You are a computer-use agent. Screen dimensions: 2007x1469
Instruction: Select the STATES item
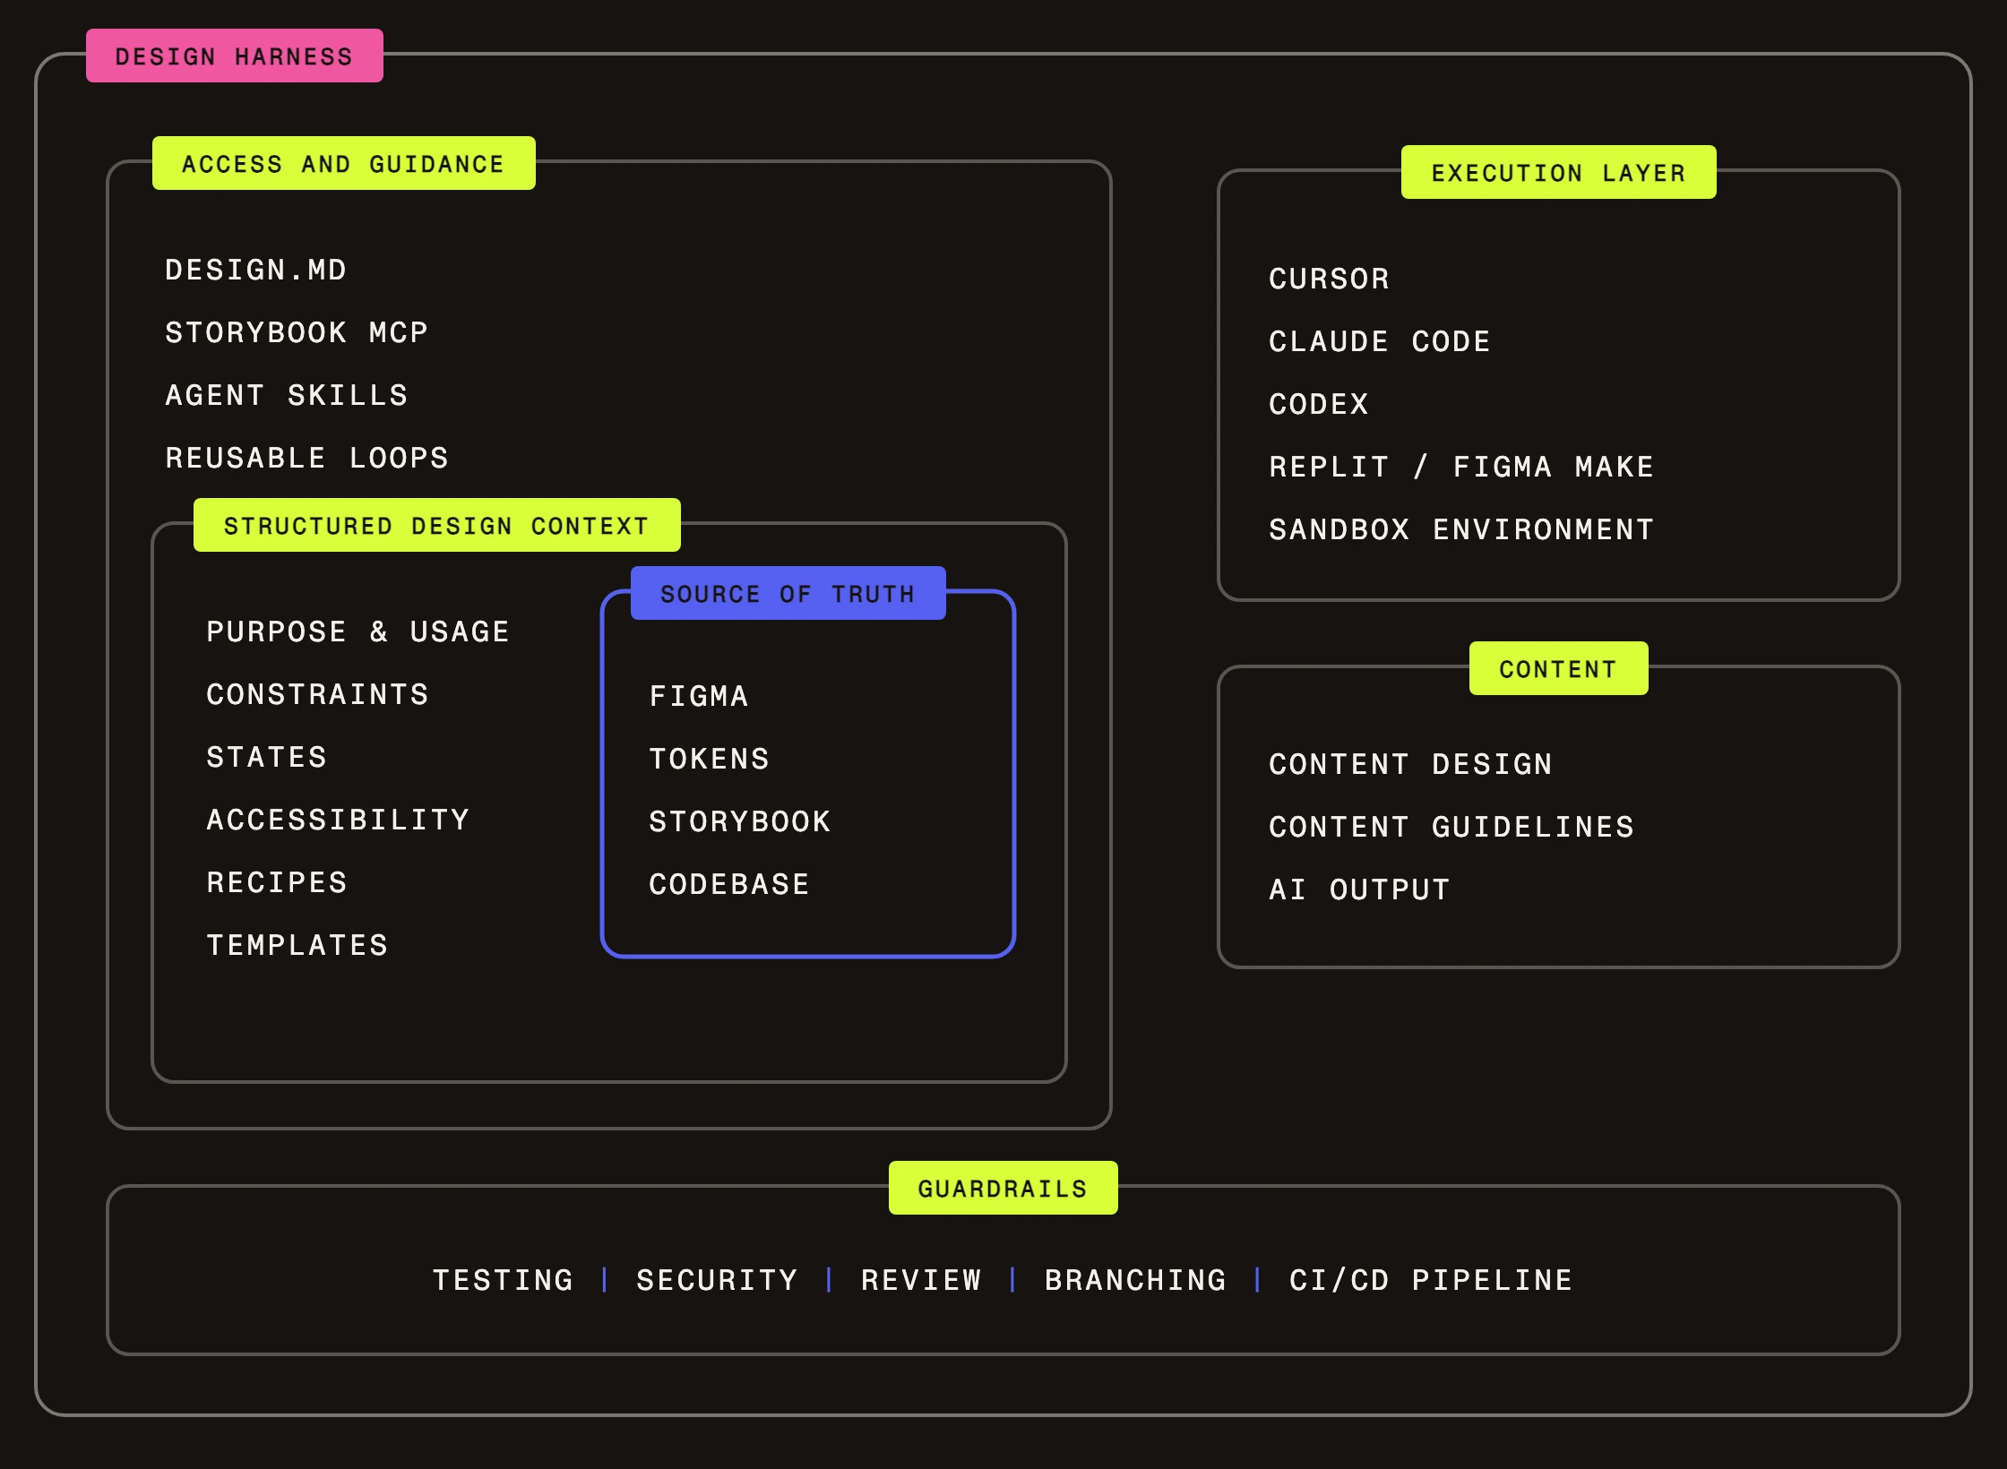267,757
